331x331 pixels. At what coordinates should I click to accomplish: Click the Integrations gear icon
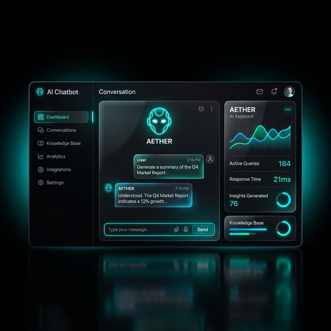[40, 169]
